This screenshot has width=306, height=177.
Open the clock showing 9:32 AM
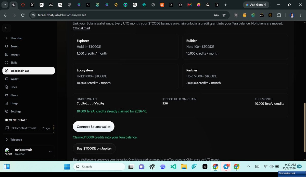click(289, 167)
